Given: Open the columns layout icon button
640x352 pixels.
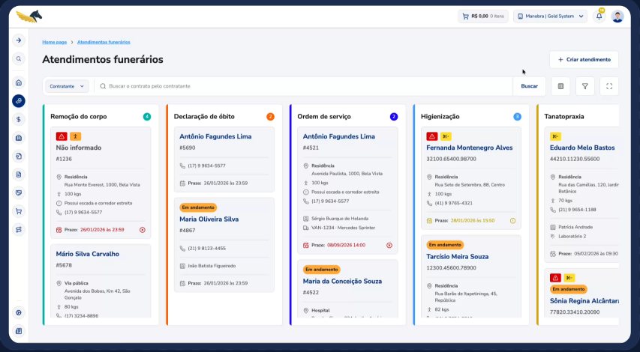Looking at the screenshot, I should pos(560,86).
